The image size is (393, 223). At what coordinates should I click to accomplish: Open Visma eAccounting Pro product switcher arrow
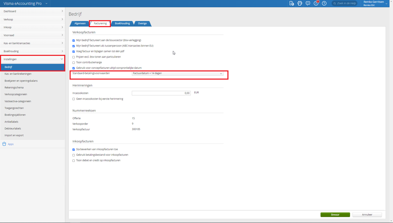(x=46, y=4)
